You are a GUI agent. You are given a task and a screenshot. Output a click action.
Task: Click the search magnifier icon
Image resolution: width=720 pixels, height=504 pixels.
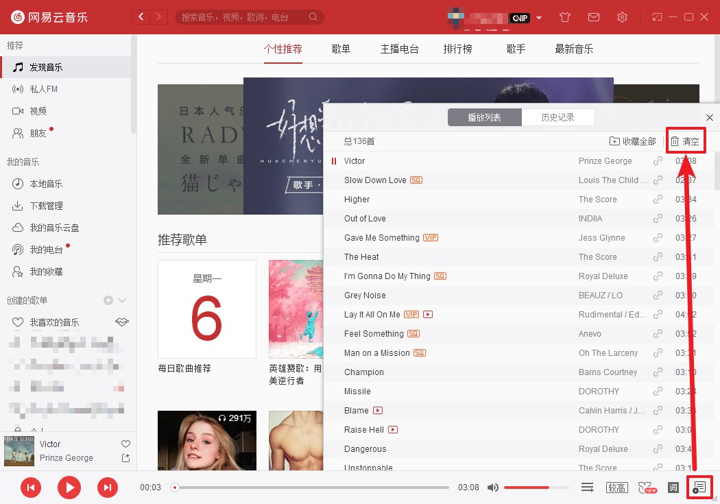pos(313,17)
